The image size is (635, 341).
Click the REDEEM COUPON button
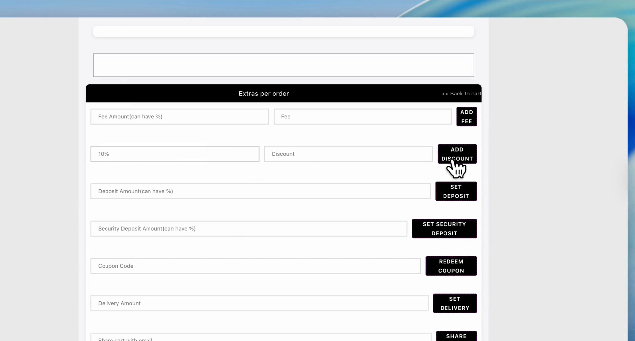[451, 266]
